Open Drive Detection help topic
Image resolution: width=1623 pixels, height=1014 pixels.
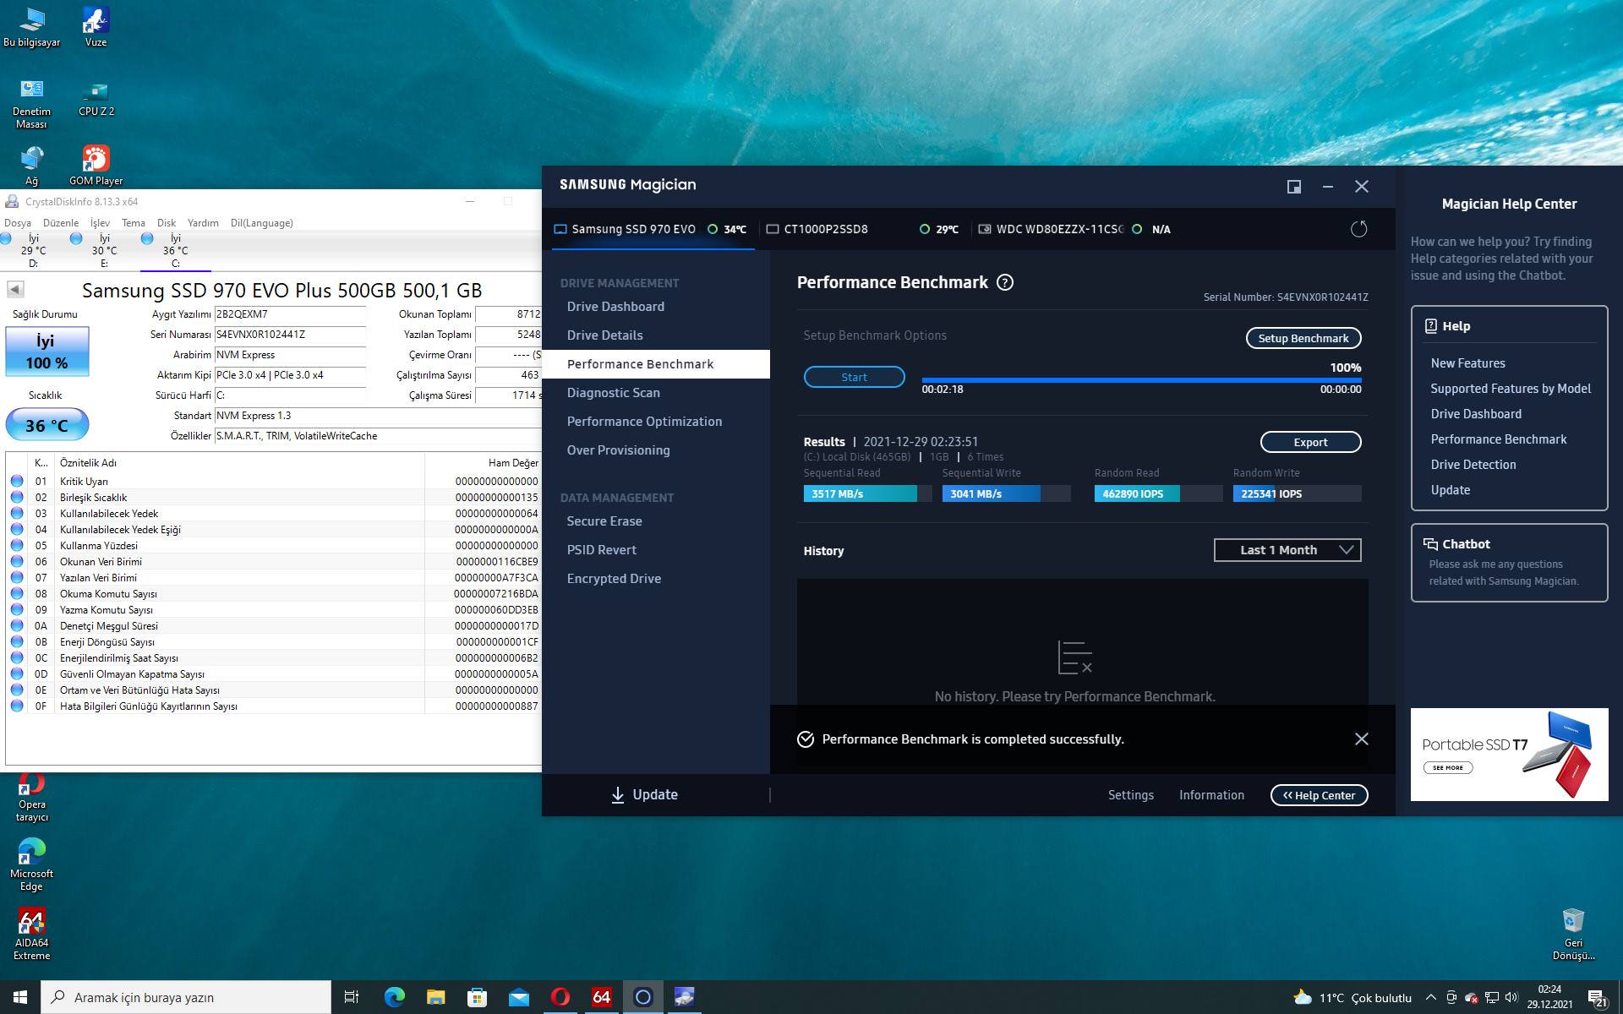coord(1473,465)
